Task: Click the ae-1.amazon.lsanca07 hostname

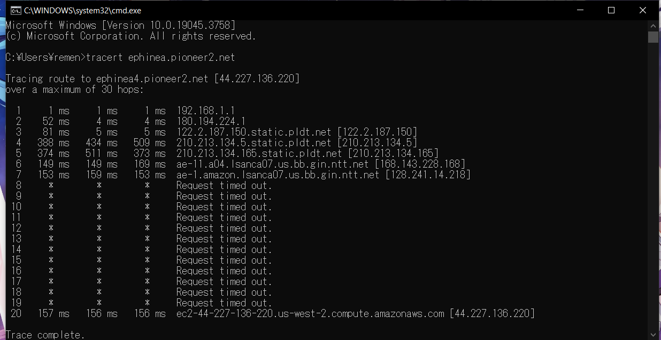Action: 278,175
